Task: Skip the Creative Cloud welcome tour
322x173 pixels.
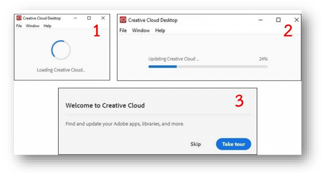Action: click(196, 144)
